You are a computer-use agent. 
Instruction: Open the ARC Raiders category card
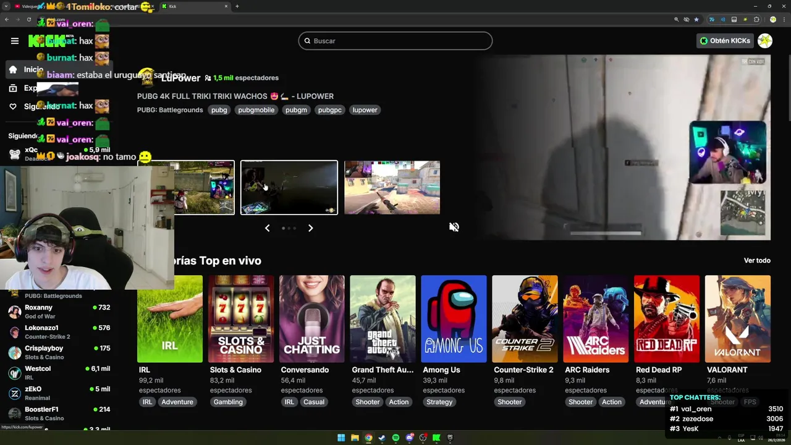pos(596,319)
